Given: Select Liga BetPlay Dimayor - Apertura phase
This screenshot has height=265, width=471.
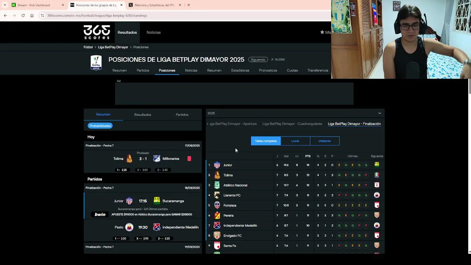Looking at the screenshot, I should 233,124.
